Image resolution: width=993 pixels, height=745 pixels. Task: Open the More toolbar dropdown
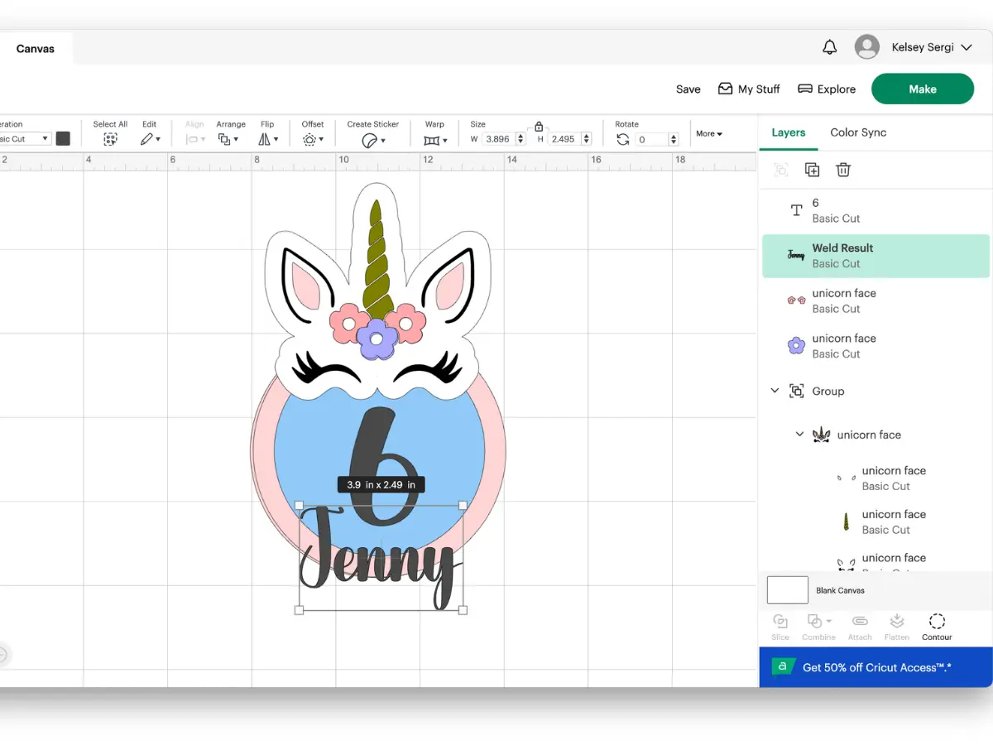pos(709,133)
